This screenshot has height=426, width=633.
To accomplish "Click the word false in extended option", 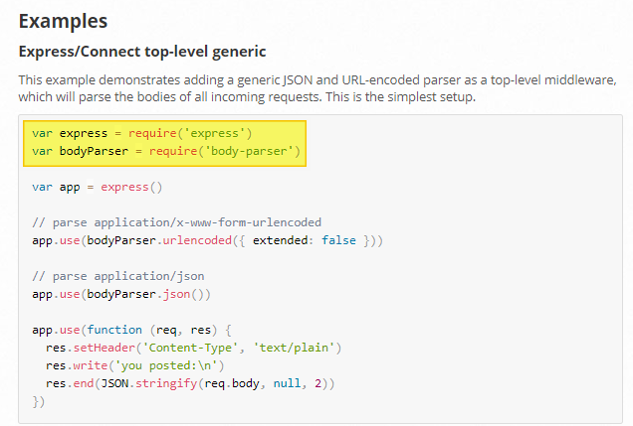I will pyautogui.click(x=338, y=240).
